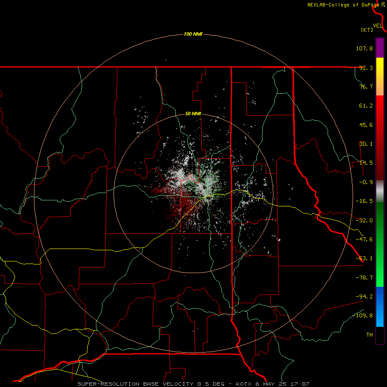Click the 14.5 velocity scale value
The image size is (387, 387).
click(366, 163)
